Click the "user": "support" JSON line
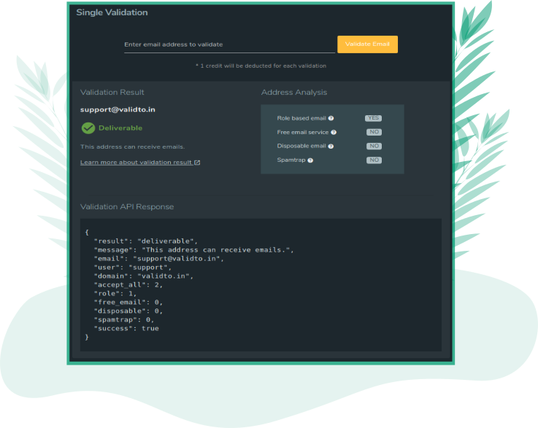The image size is (538, 428). coord(132,268)
